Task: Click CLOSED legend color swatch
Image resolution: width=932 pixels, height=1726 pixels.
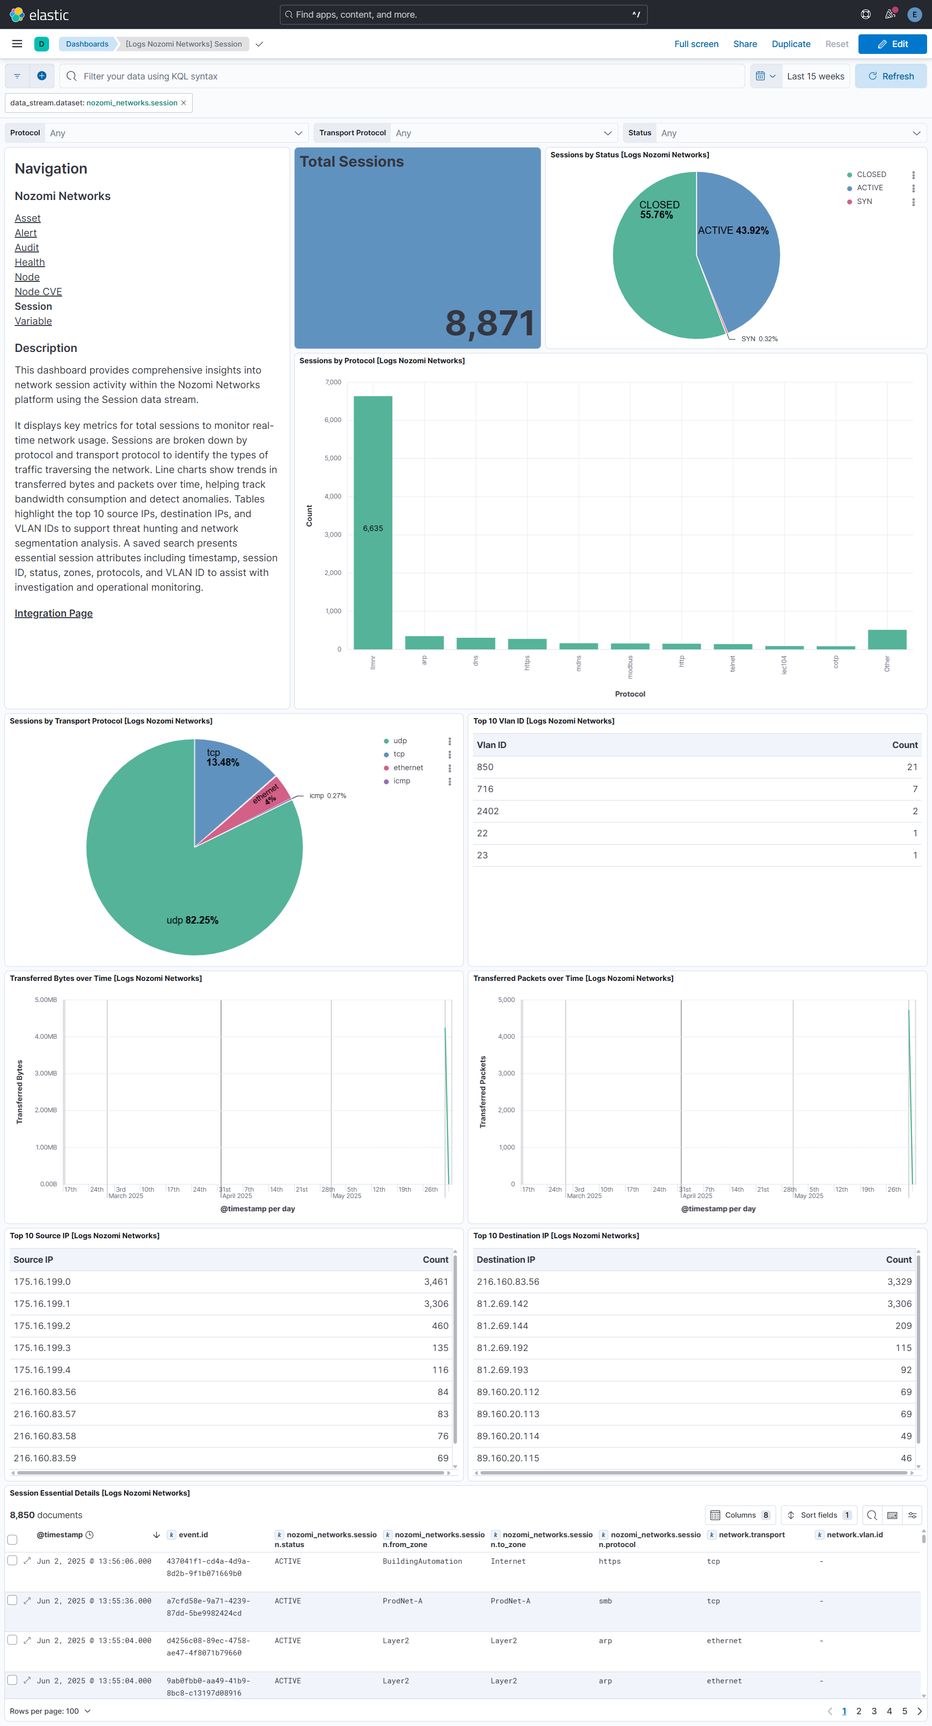Action: click(850, 175)
